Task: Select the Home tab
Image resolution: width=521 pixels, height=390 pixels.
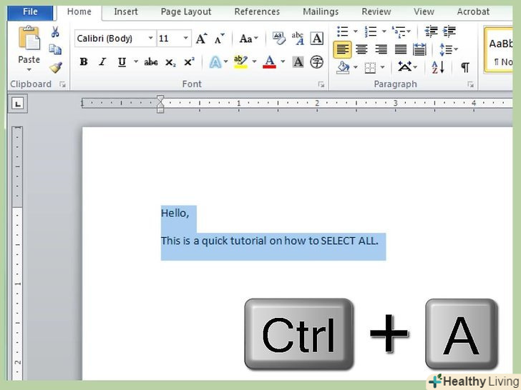Action: pos(79,12)
